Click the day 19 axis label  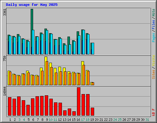[92, 120]
